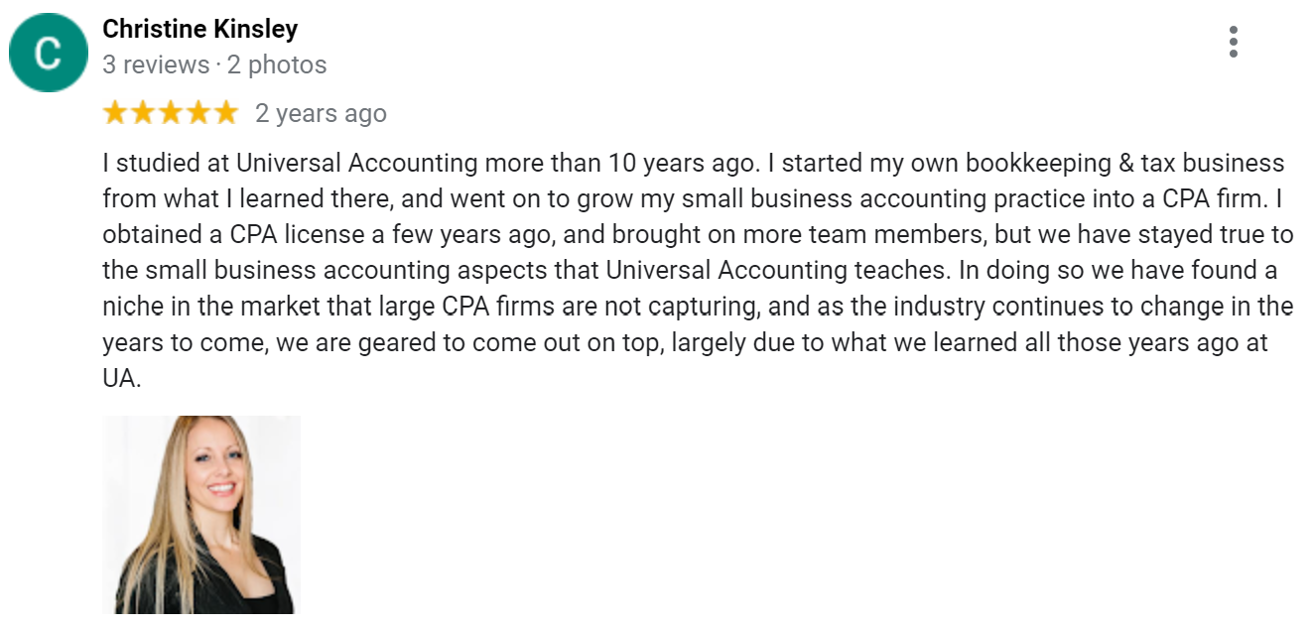Select the fourth gold rating star
This screenshot has width=1312, height=627.
coord(197,112)
